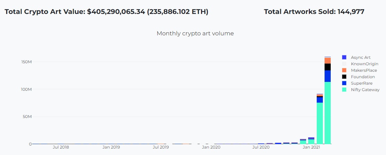Click the KnownOrigin legend color swatch
The image size is (386, 155).
344,64
